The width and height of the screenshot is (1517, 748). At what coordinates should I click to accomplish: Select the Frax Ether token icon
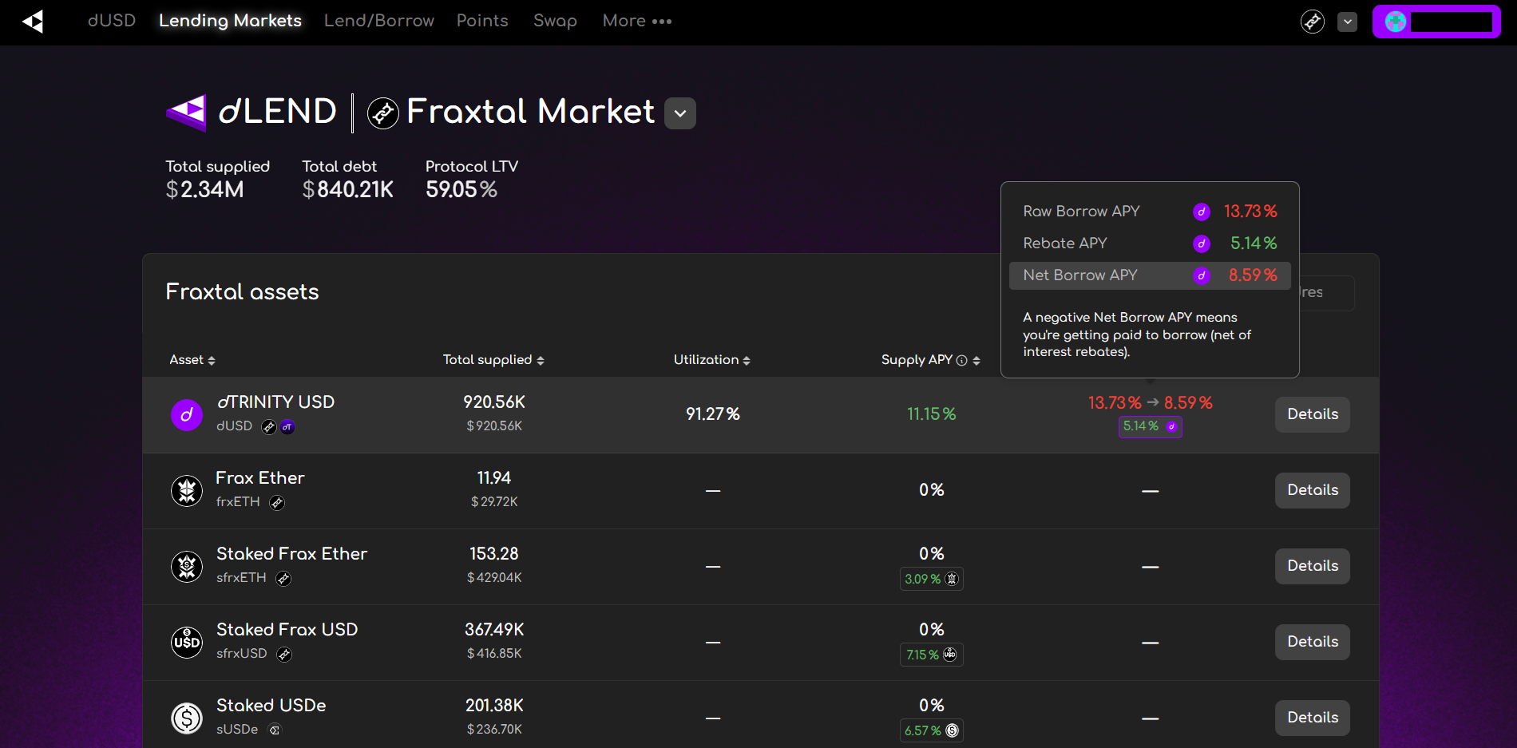tap(186, 490)
